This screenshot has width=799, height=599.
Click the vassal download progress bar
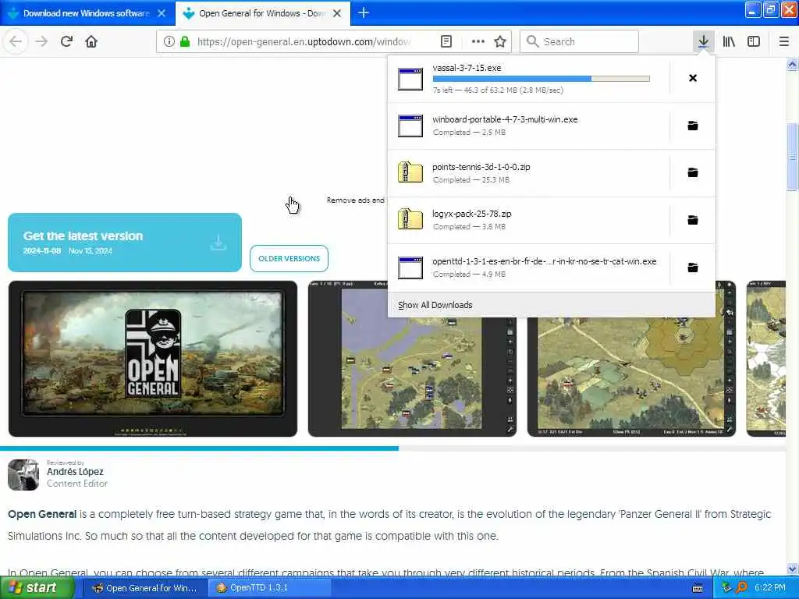click(542, 79)
